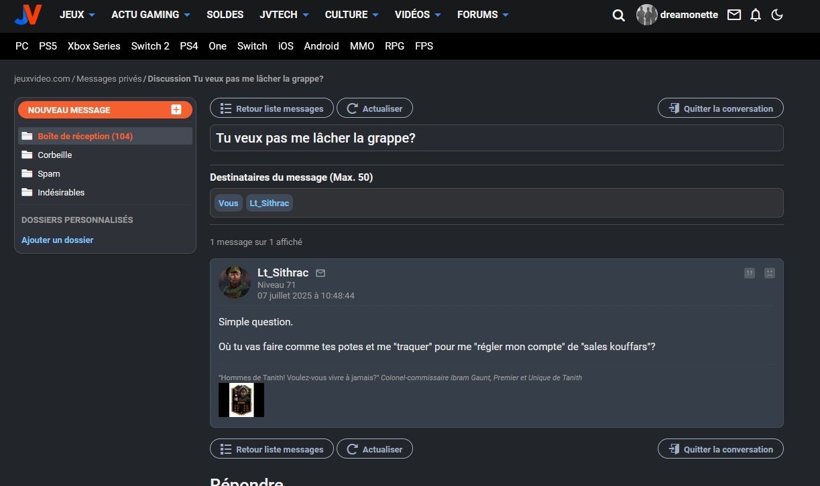This screenshot has width=820, height=486.
Task: Report message with sad face icon
Action: 770,273
